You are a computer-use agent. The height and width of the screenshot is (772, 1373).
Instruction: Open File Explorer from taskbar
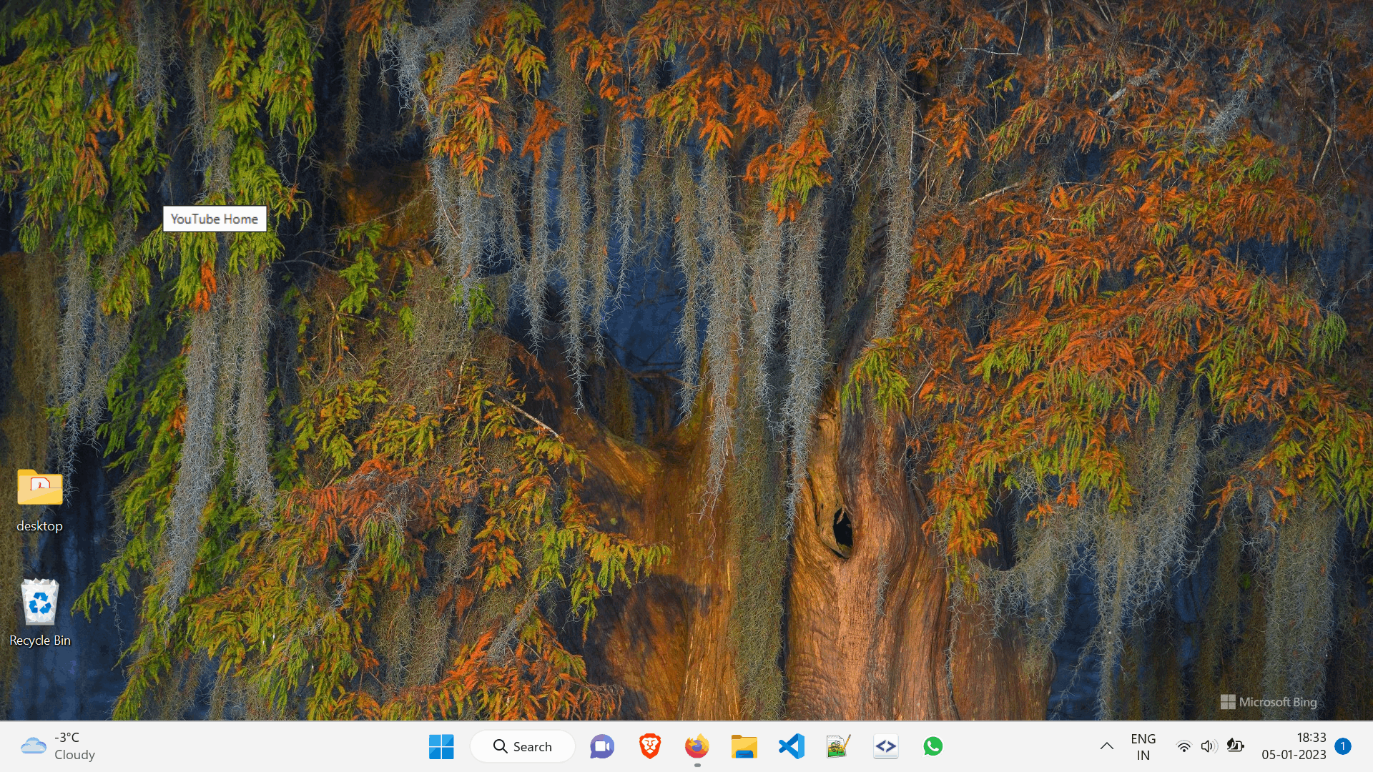click(744, 746)
